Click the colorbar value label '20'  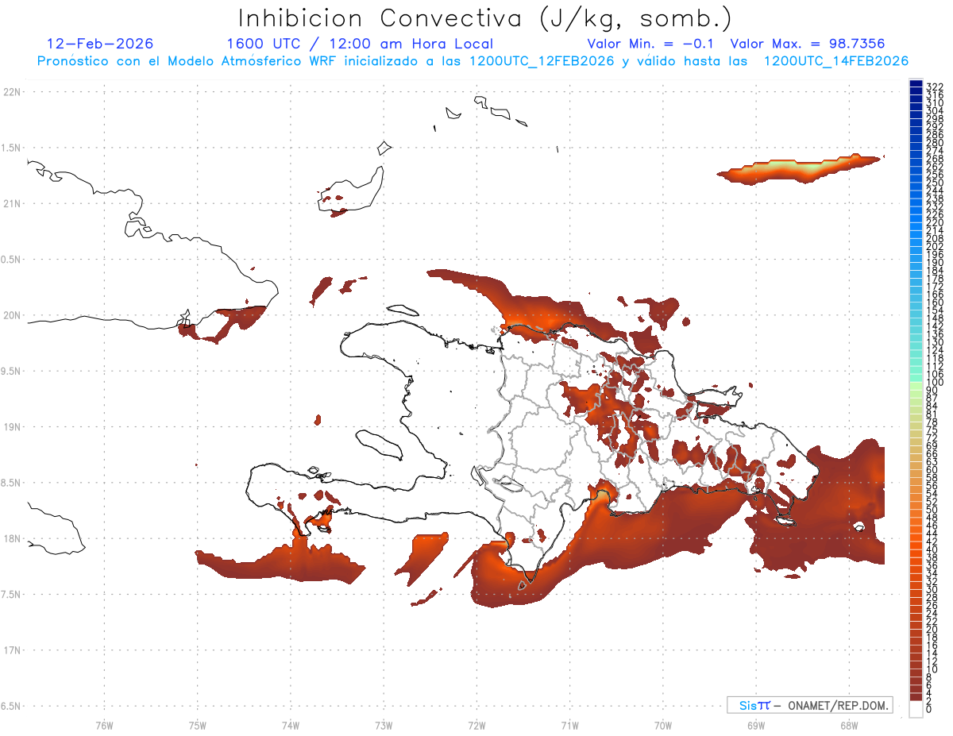pyautogui.click(x=932, y=629)
